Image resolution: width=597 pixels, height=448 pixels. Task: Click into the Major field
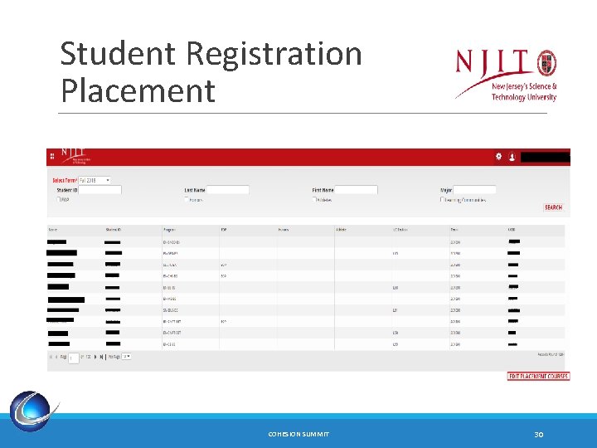tap(474, 190)
